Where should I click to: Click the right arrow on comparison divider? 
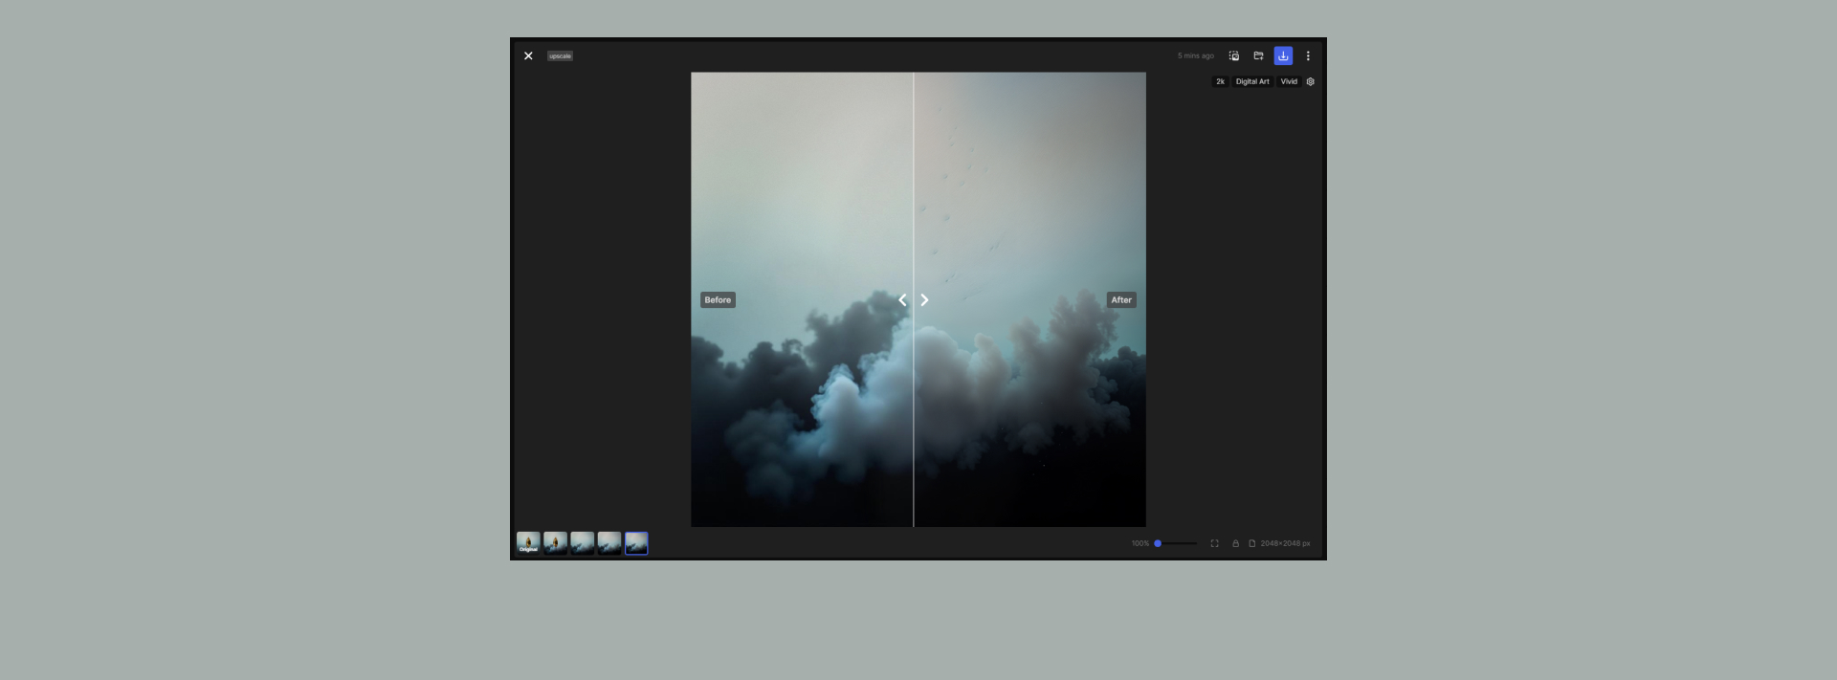(924, 299)
